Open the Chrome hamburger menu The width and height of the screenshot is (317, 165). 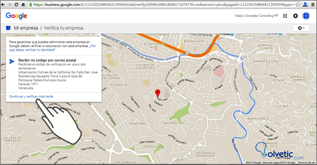[313, 5]
